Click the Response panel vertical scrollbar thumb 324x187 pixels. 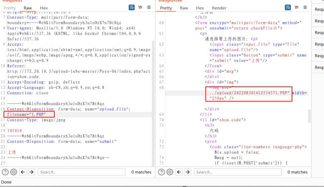tap(310, 116)
